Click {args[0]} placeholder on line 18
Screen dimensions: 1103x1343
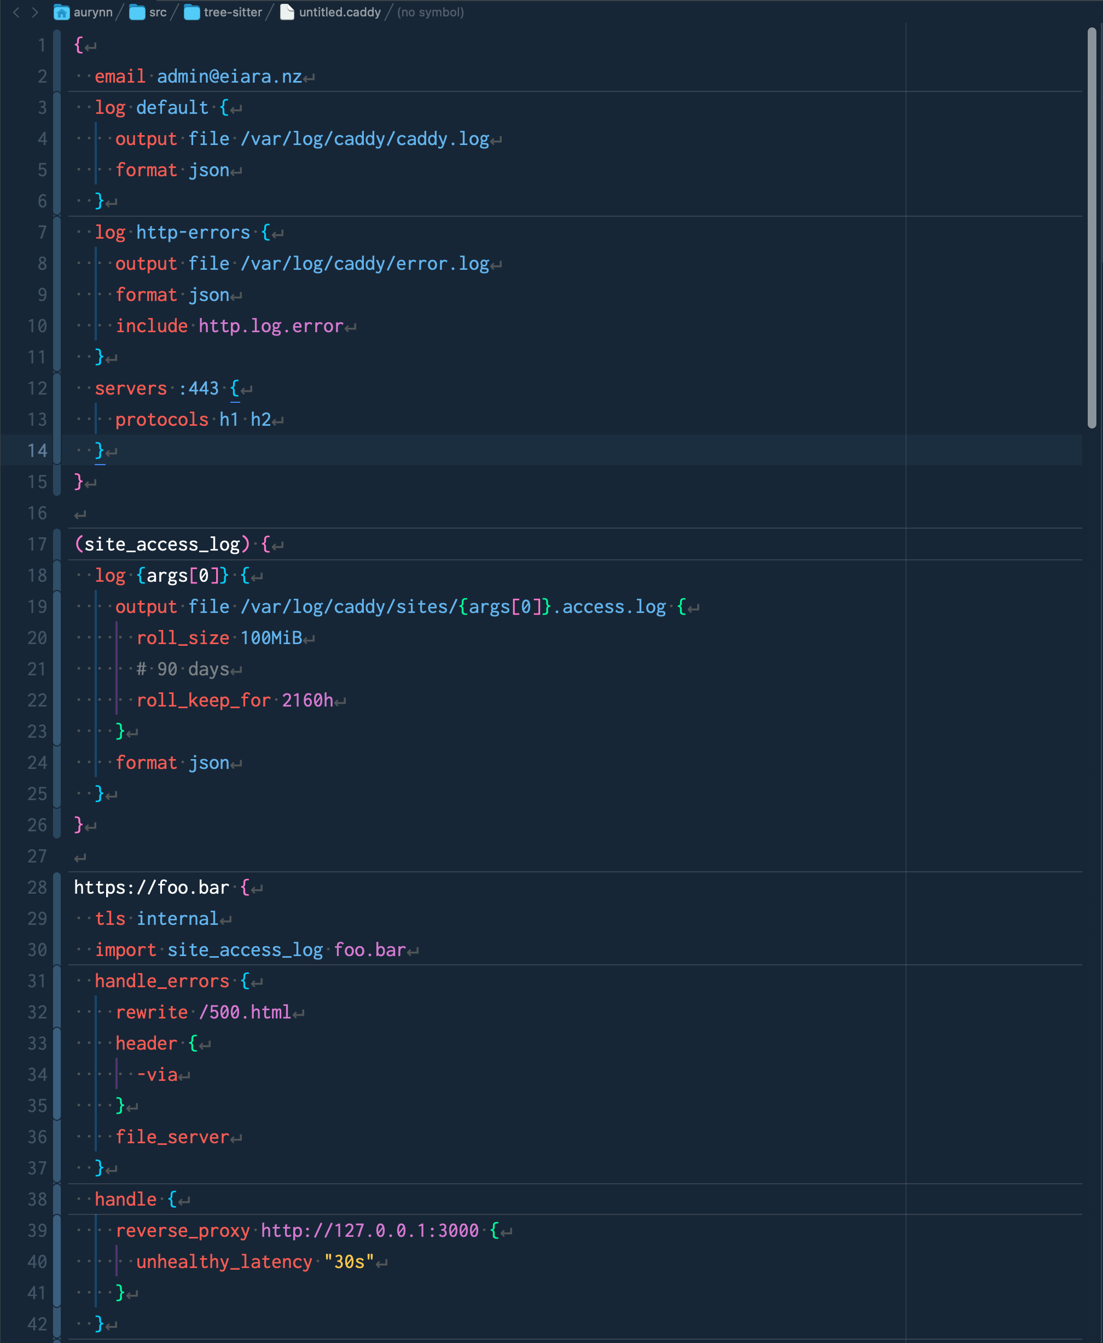[182, 575]
